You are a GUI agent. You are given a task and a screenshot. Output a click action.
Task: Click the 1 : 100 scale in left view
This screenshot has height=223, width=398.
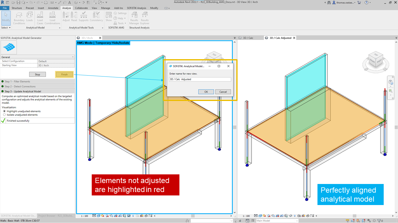(84, 216)
